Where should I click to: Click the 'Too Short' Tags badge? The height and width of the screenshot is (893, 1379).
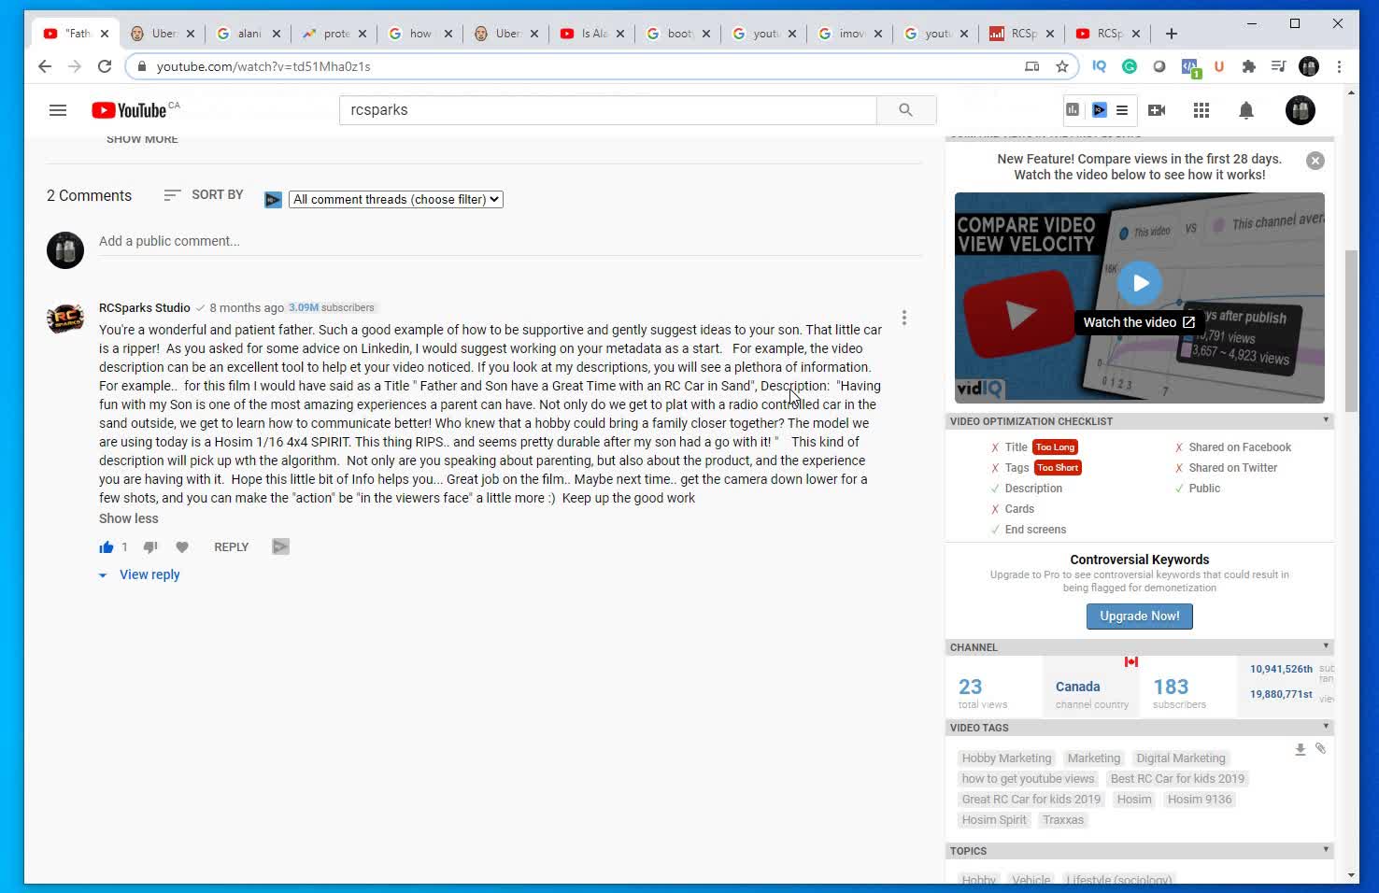point(1058,468)
